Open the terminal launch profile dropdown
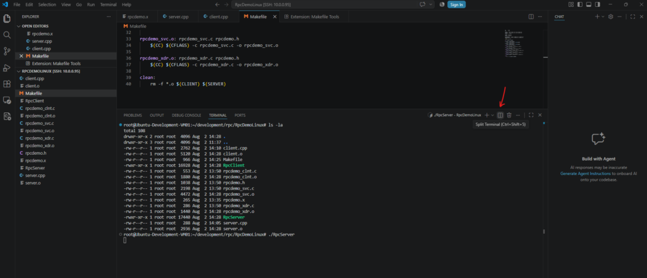The width and height of the screenshot is (647, 278). click(x=493, y=115)
